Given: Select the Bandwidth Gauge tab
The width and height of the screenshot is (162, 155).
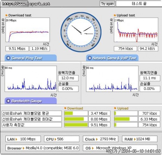Looking at the screenshot, I should [31, 101].
